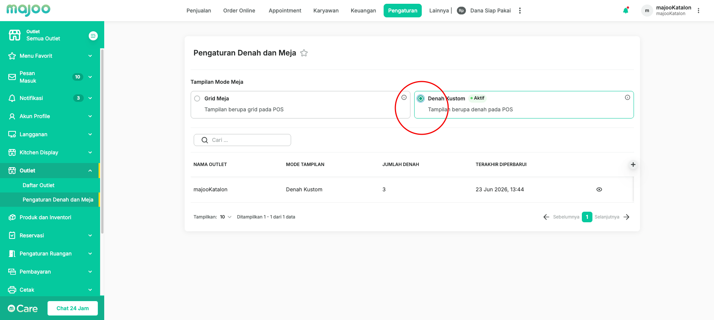
Task: Click the Pembayaran sidebar icon
Action: (x=12, y=272)
